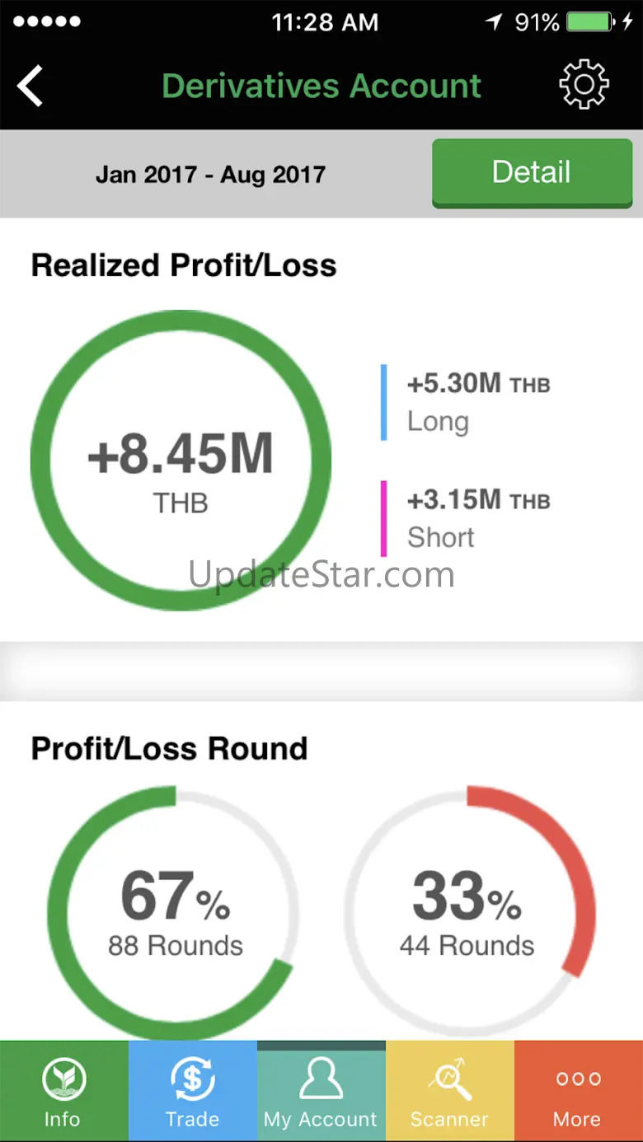The height and width of the screenshot is (1142, 643).
Task: Tap the Info leaf icon
Action: [63, 1079]
